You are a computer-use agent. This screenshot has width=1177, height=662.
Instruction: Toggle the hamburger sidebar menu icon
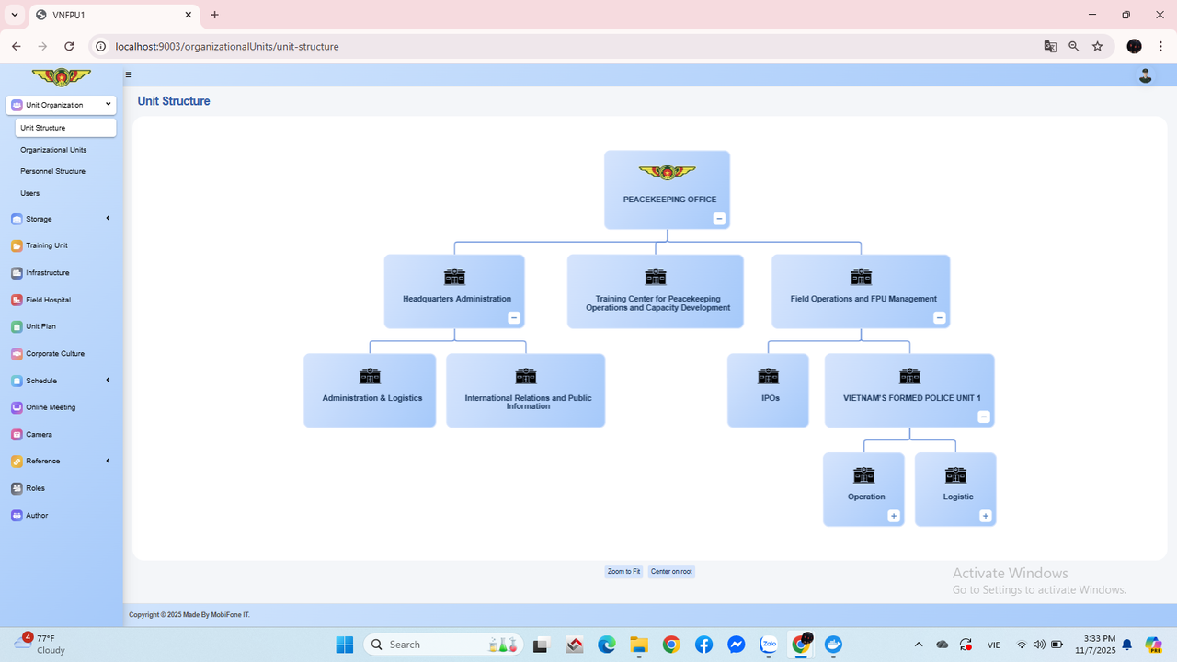[x=129, y=75]
